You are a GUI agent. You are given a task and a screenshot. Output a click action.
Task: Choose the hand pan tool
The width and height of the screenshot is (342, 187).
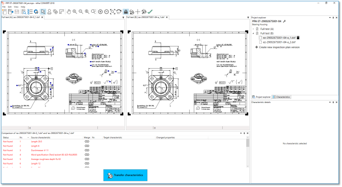69,12
